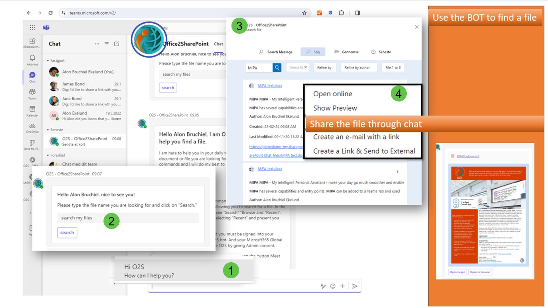The height and width of the screenshot is (308, 548).
Task: Click the filter icon in Chat header
Action: [x=107, y=44]
